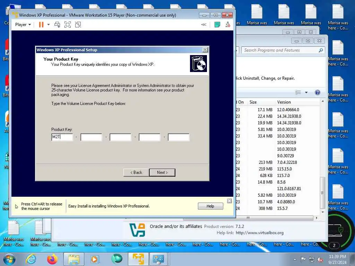Viewport: 355px width, 266px height.
Task: Click the Action Center flag tray icon
Action: click(303, 259)
